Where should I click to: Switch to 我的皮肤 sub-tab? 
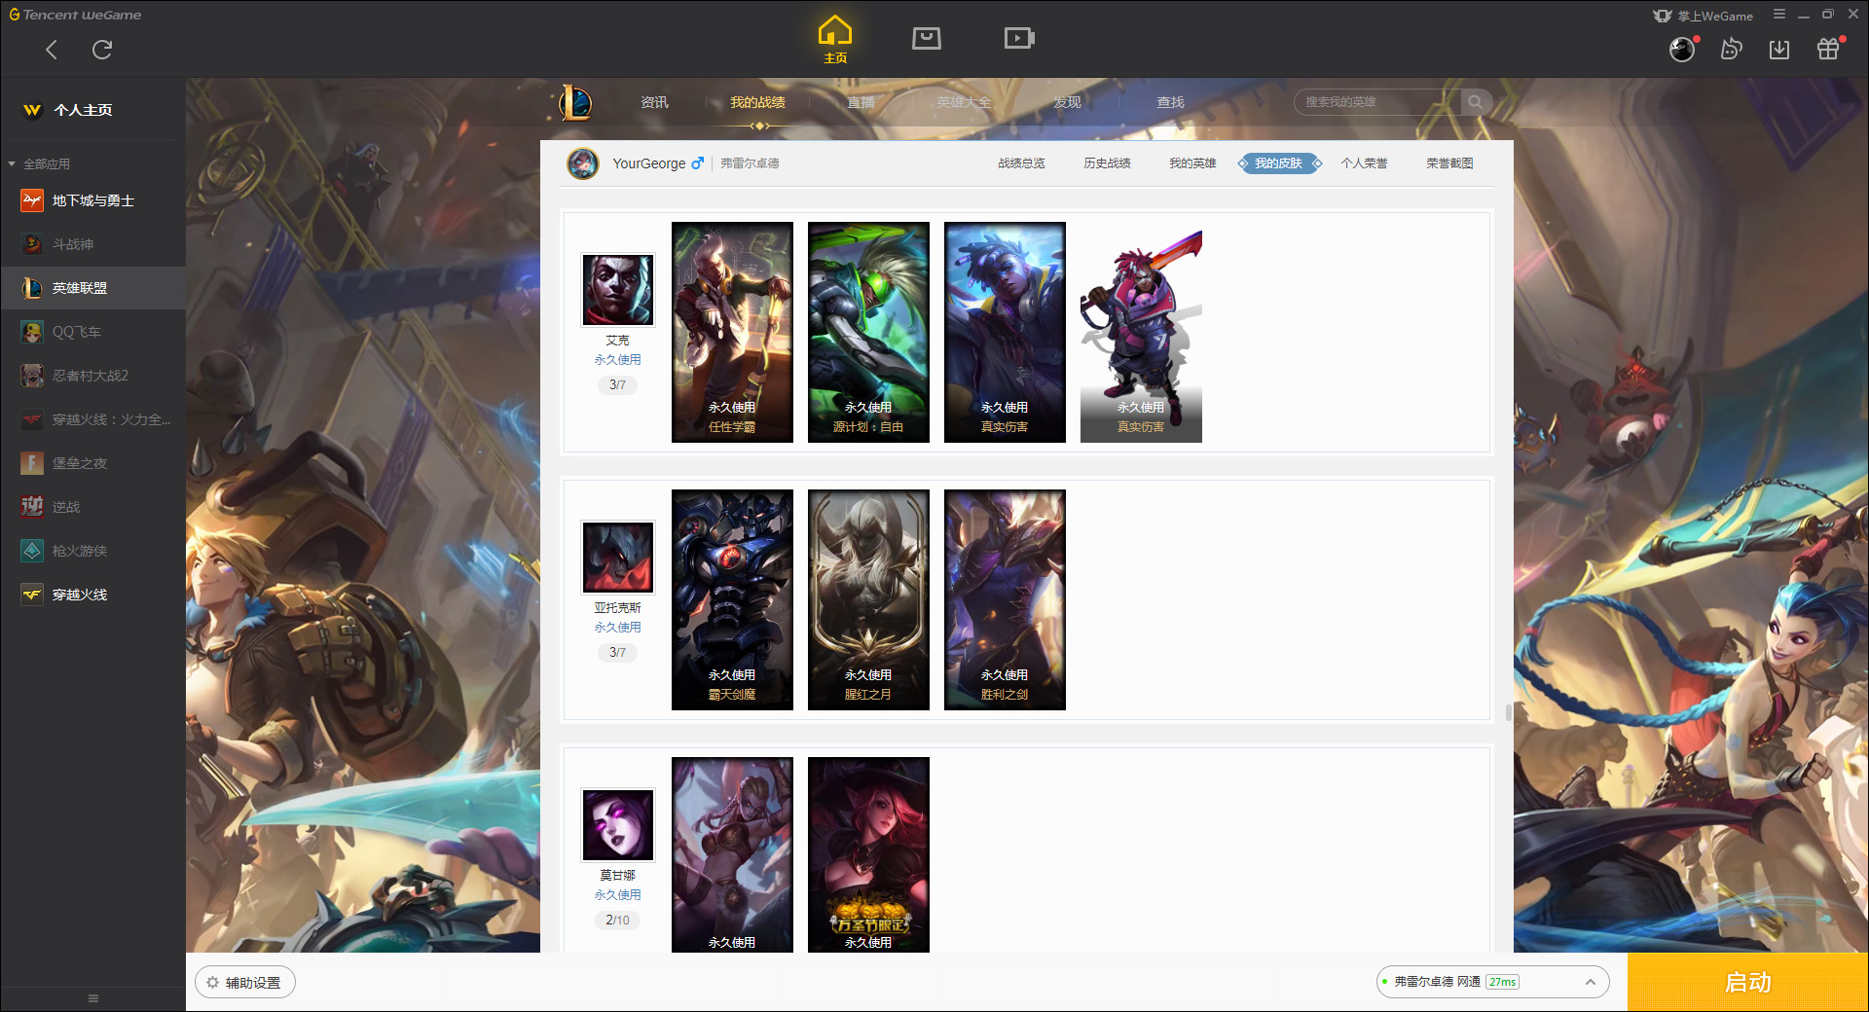[1279, 163]
